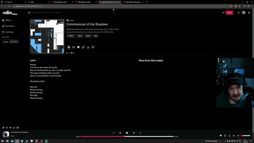Click the Remix button
The width and height of the screenshot is (254, 143).
pyautogui.click(x=80, y=36)
